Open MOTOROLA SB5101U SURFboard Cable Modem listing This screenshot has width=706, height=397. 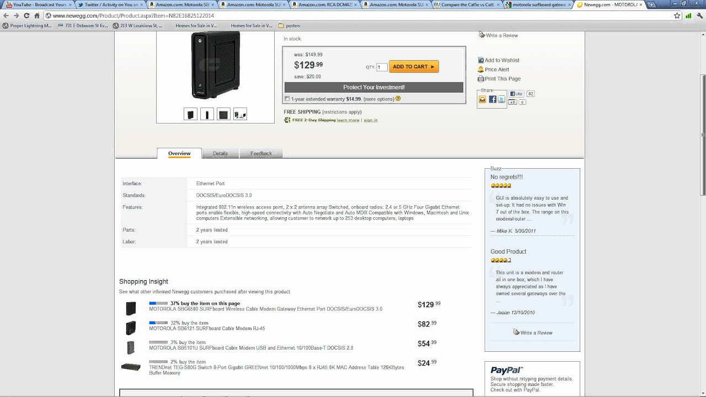pyautogui.click(x=251, y=348)
